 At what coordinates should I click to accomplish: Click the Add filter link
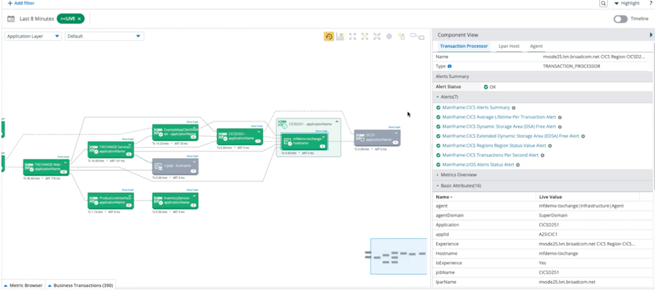click(x=21, y=4)
